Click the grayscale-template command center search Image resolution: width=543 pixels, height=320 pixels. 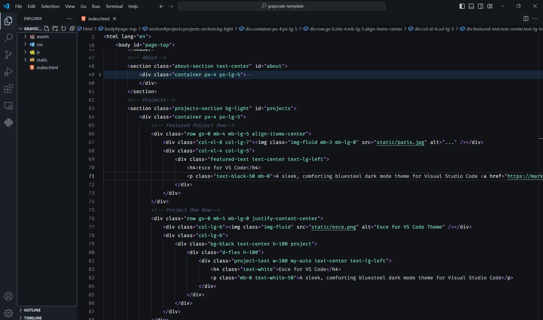282,6
